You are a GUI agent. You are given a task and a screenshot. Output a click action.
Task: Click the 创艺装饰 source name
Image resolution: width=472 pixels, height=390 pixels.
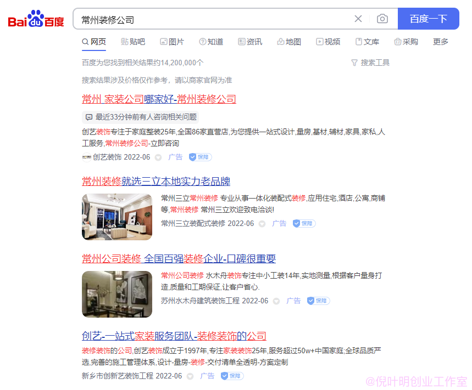point(107,157)
